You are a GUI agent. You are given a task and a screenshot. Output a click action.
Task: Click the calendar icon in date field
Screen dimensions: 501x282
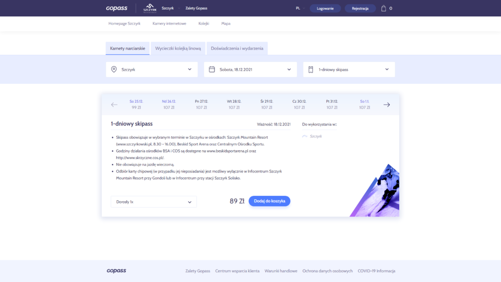point(212,69)
